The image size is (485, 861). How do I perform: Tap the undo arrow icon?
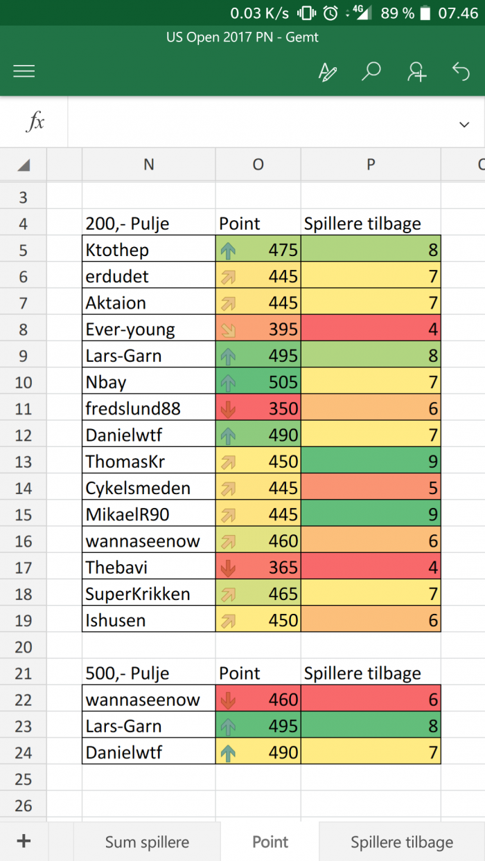point(461,71)
